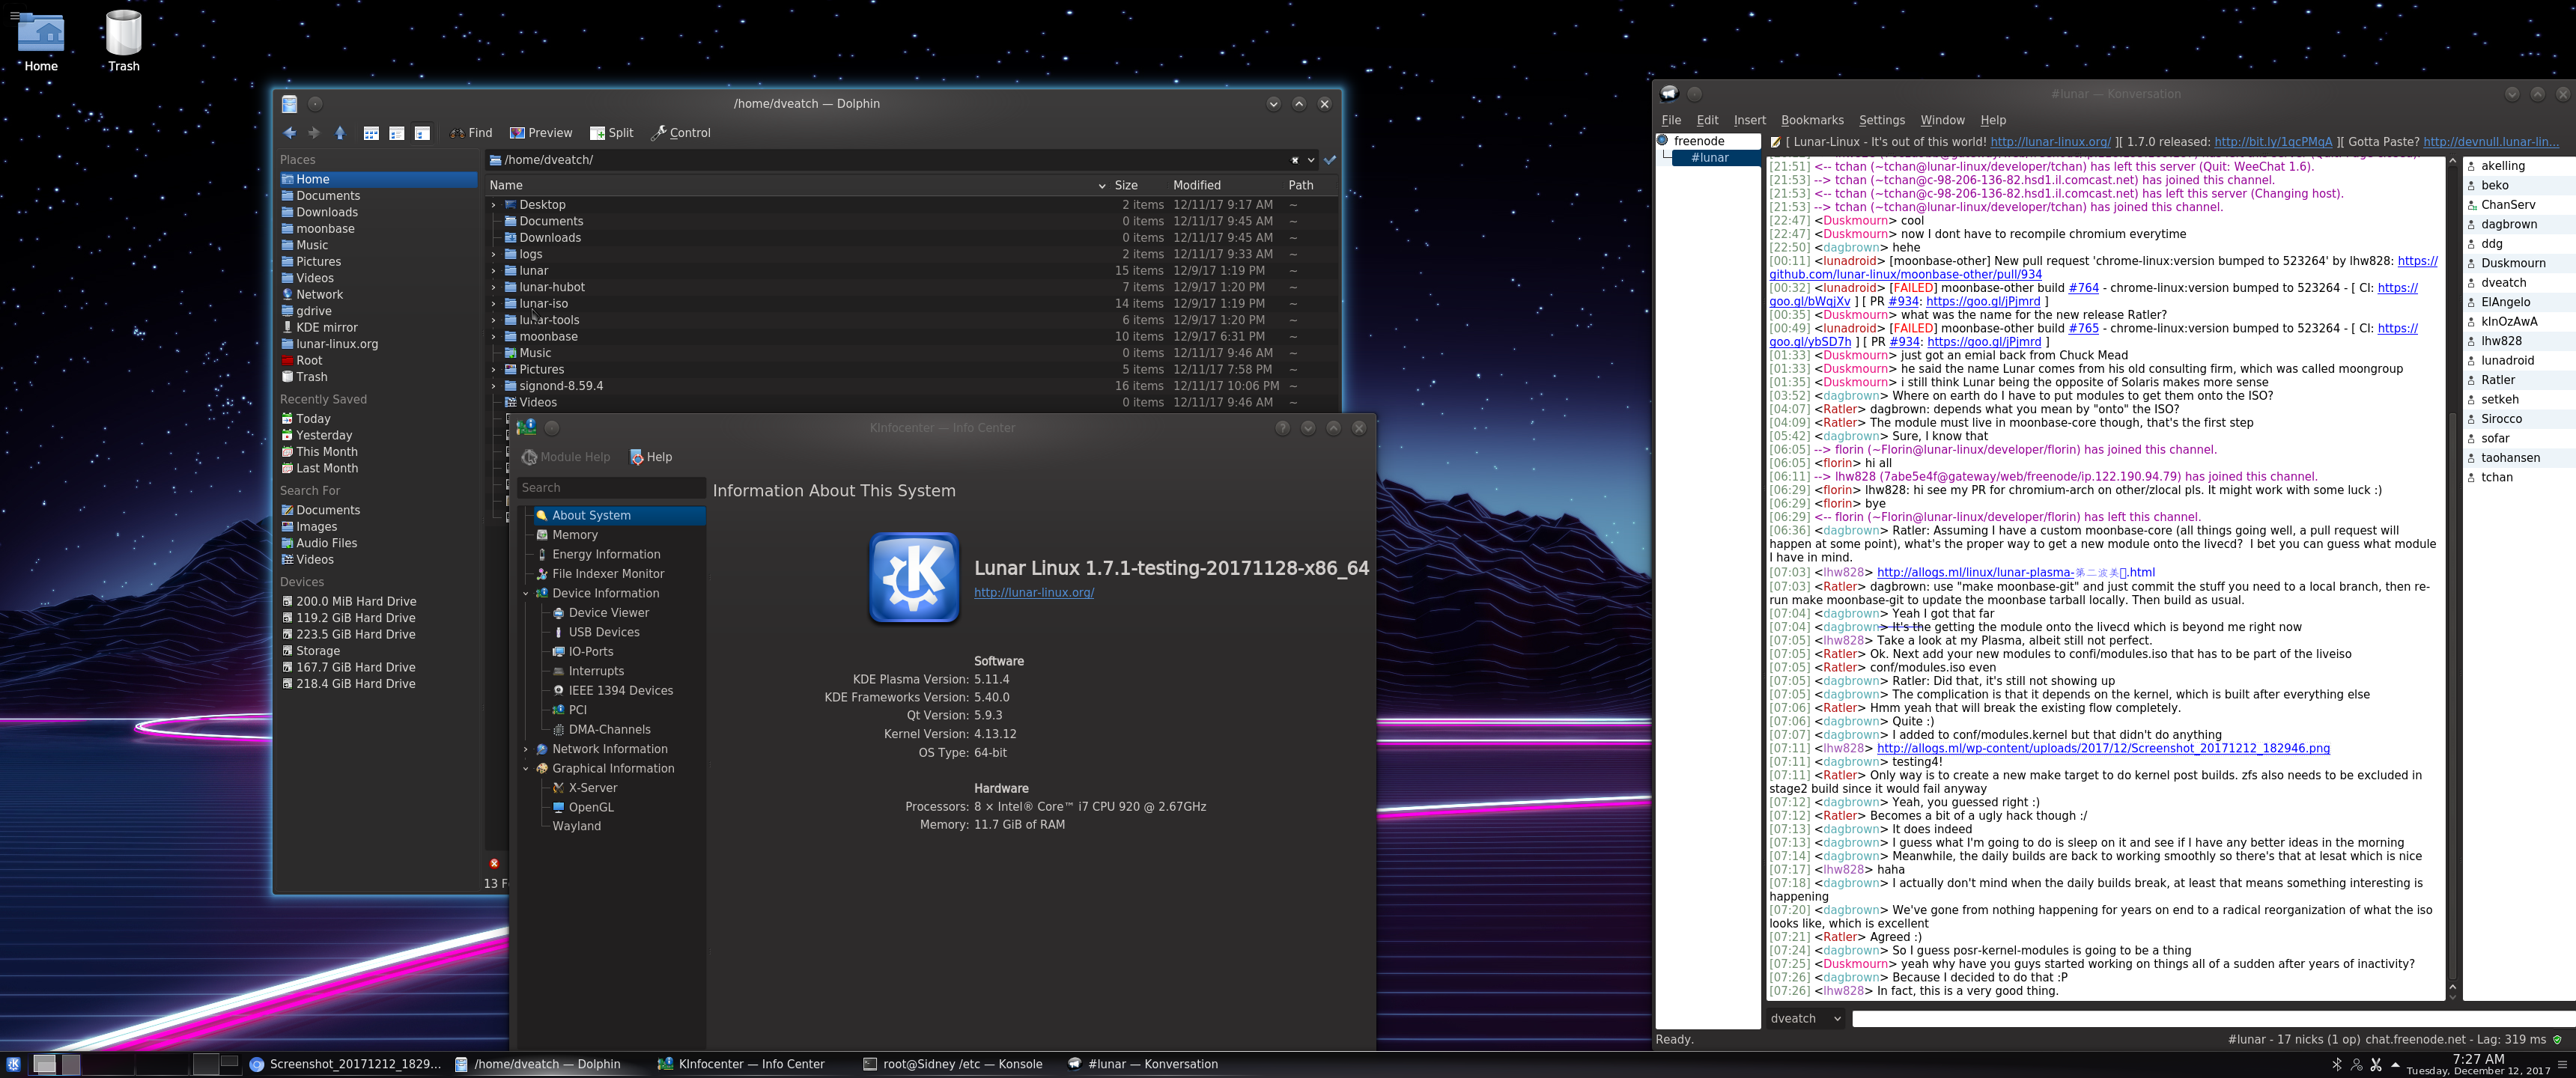Go up one directory in Dolphin

click(x=340, y=133)
